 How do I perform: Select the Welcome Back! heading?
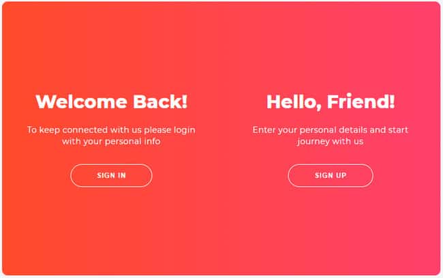pyautogui.click(x=111, y=102)
